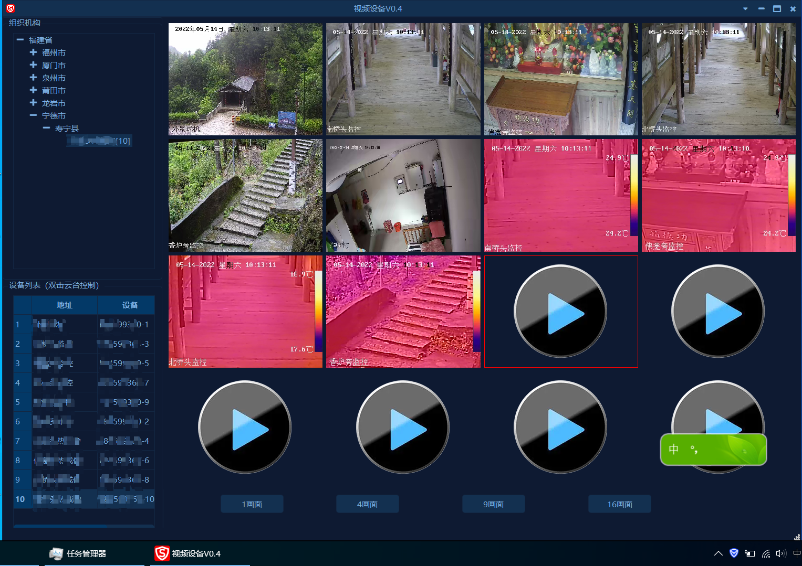Expand the 莆田市 node with its plus icon
The image size is (802, 566).
point(33,90)
